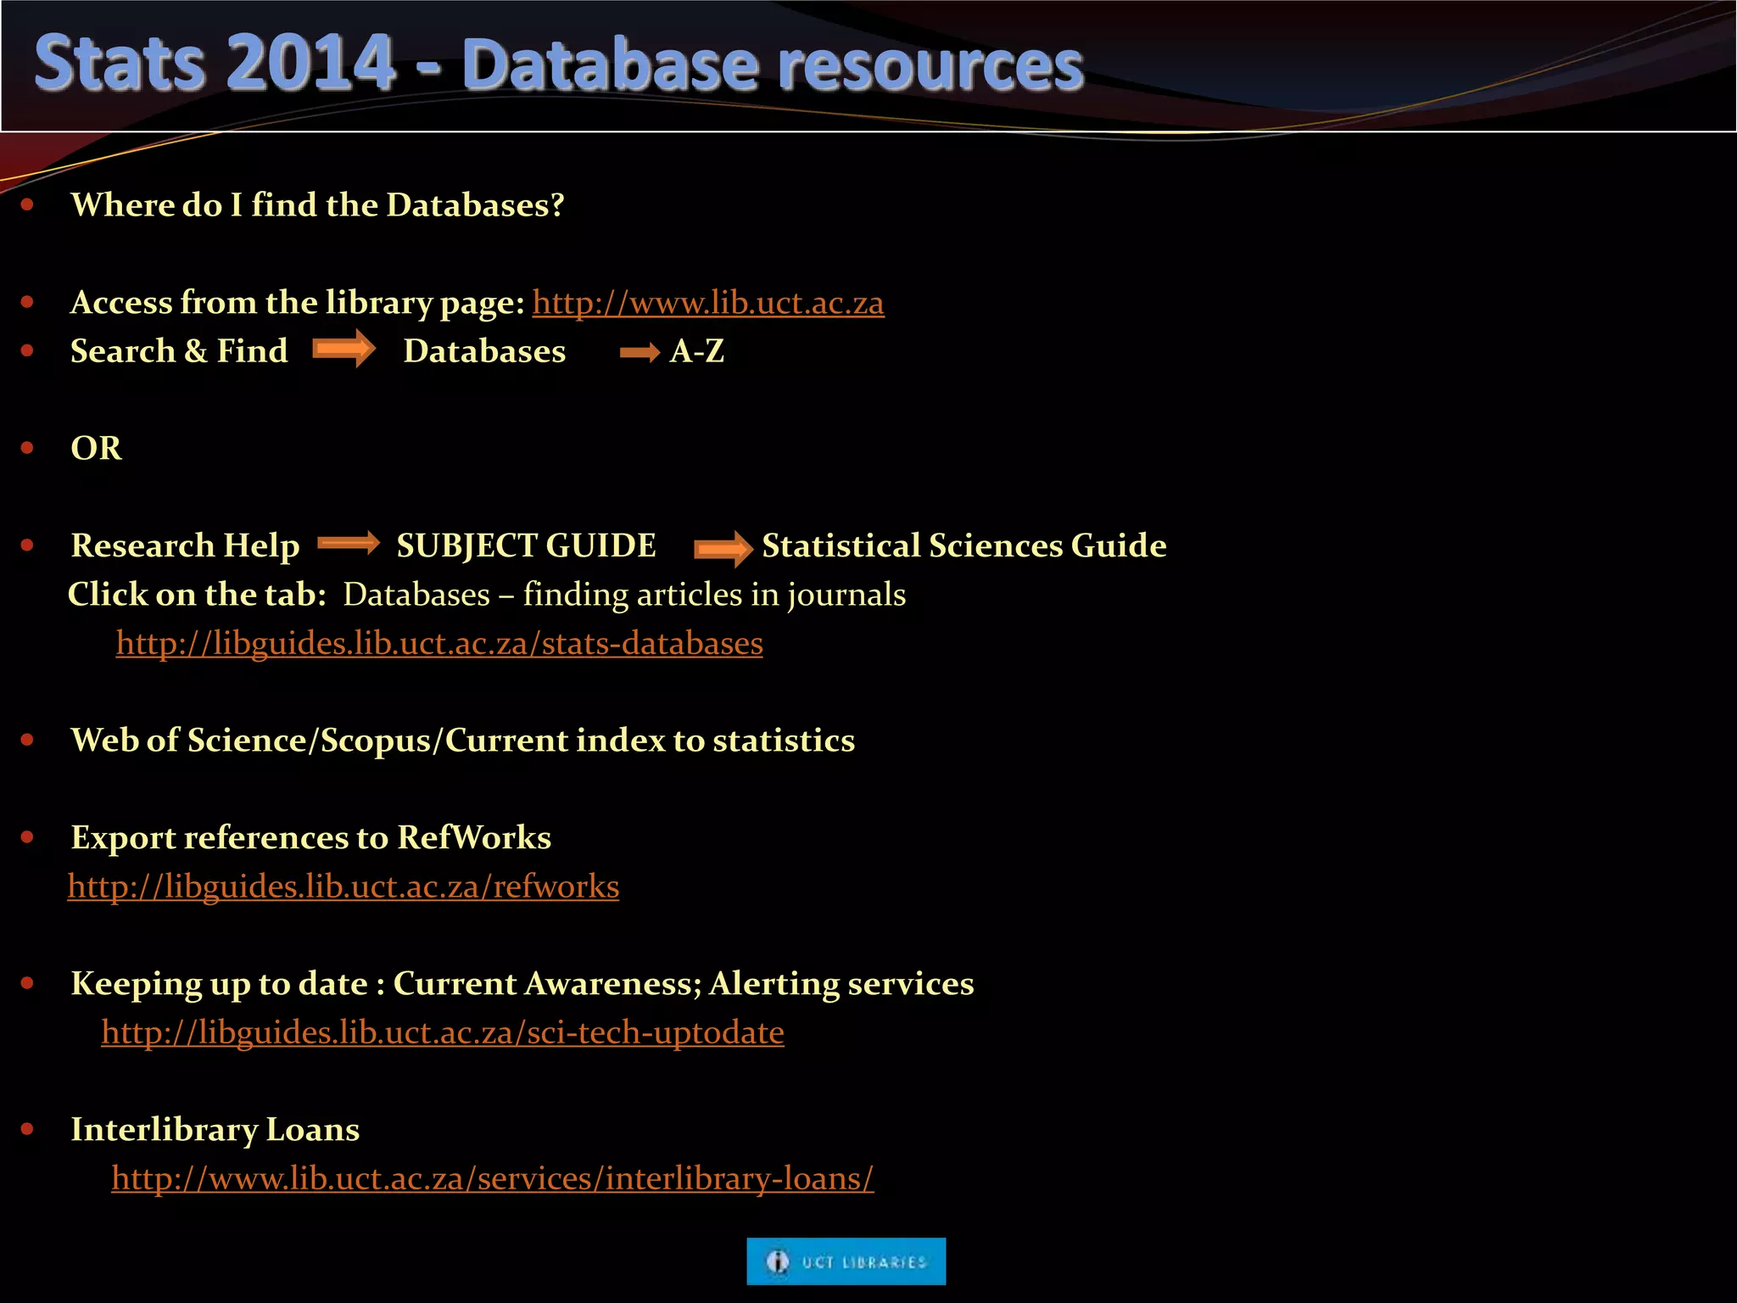Click the Export references to RefWorks text
Screen dimensions: 1737x1303
(x=310, y=838)
